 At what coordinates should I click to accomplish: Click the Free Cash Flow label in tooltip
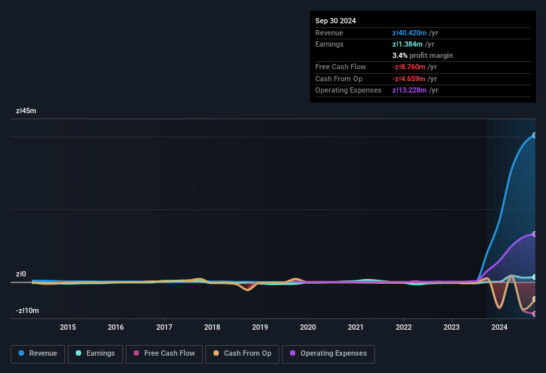click(341, 67)
